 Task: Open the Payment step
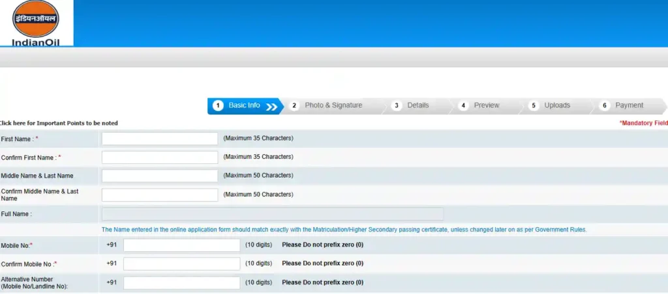coord(629,105)
